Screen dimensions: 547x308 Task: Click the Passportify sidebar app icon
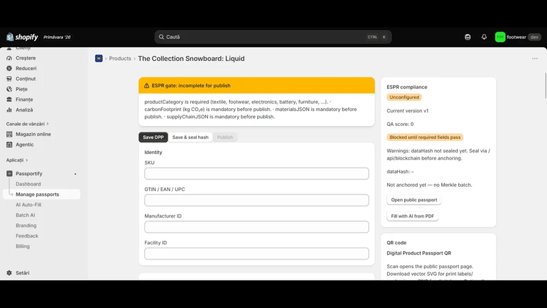(9, 174)
